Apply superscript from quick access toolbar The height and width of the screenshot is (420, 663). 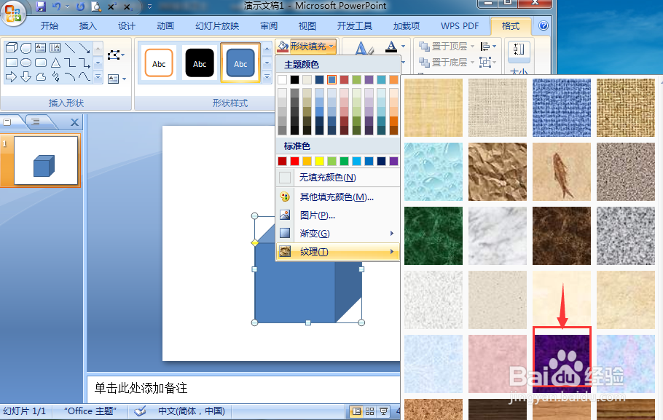pyautogui.click(x=111, y=7)
